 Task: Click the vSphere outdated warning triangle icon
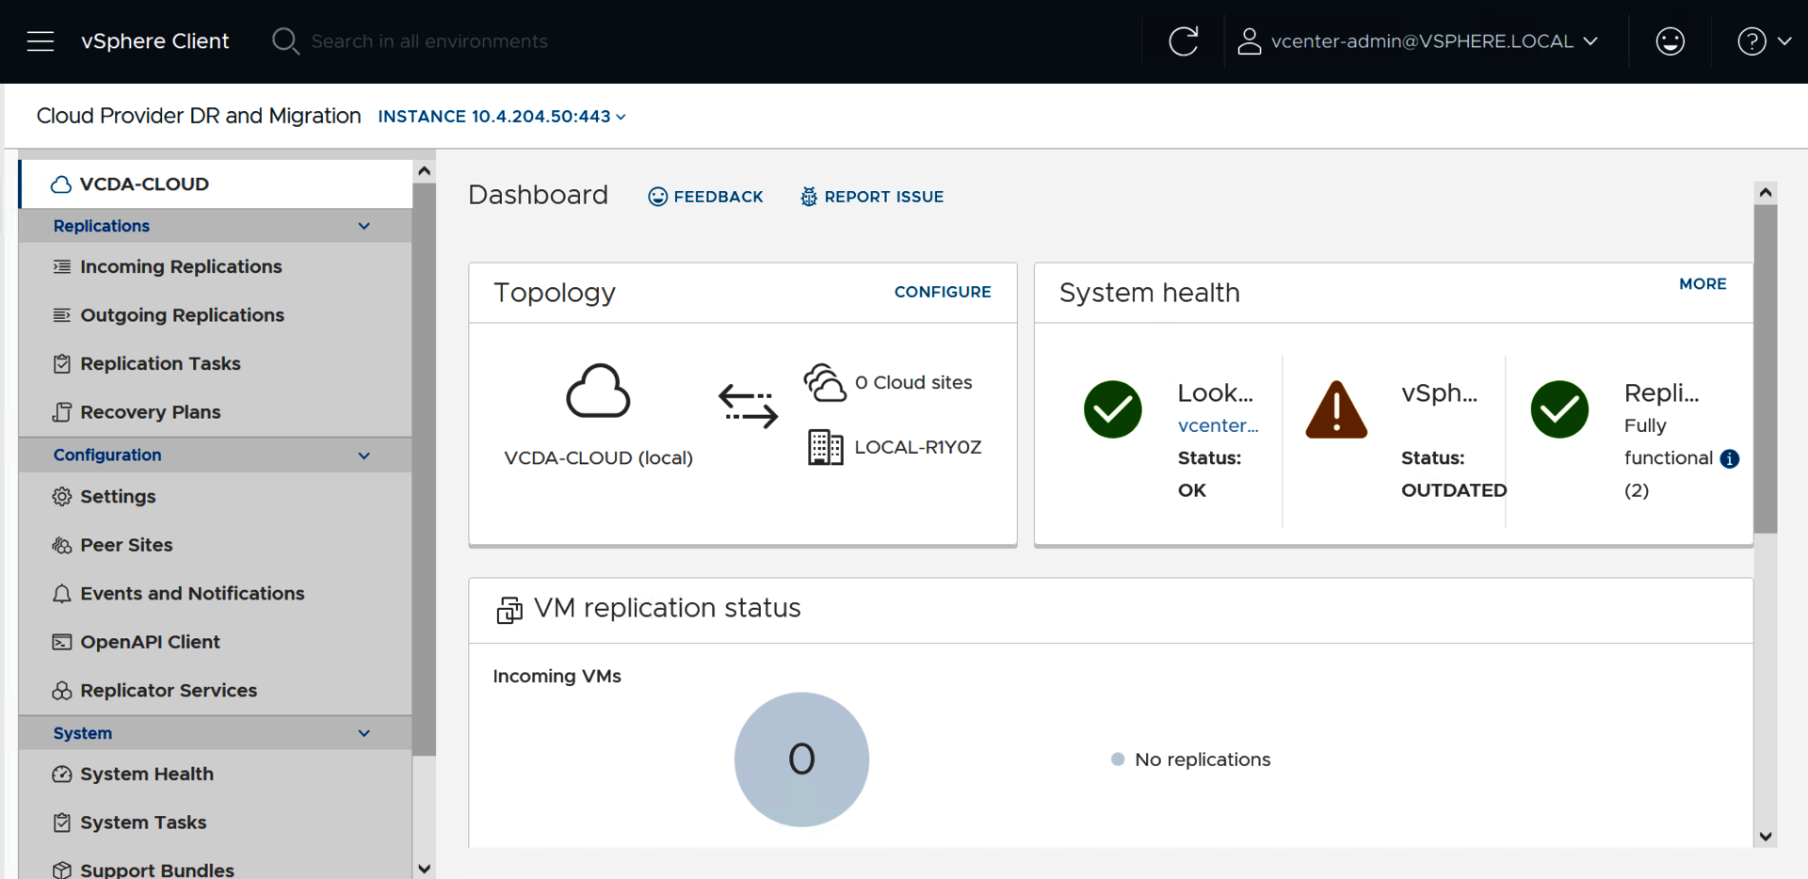click(x=1335, y=410)
